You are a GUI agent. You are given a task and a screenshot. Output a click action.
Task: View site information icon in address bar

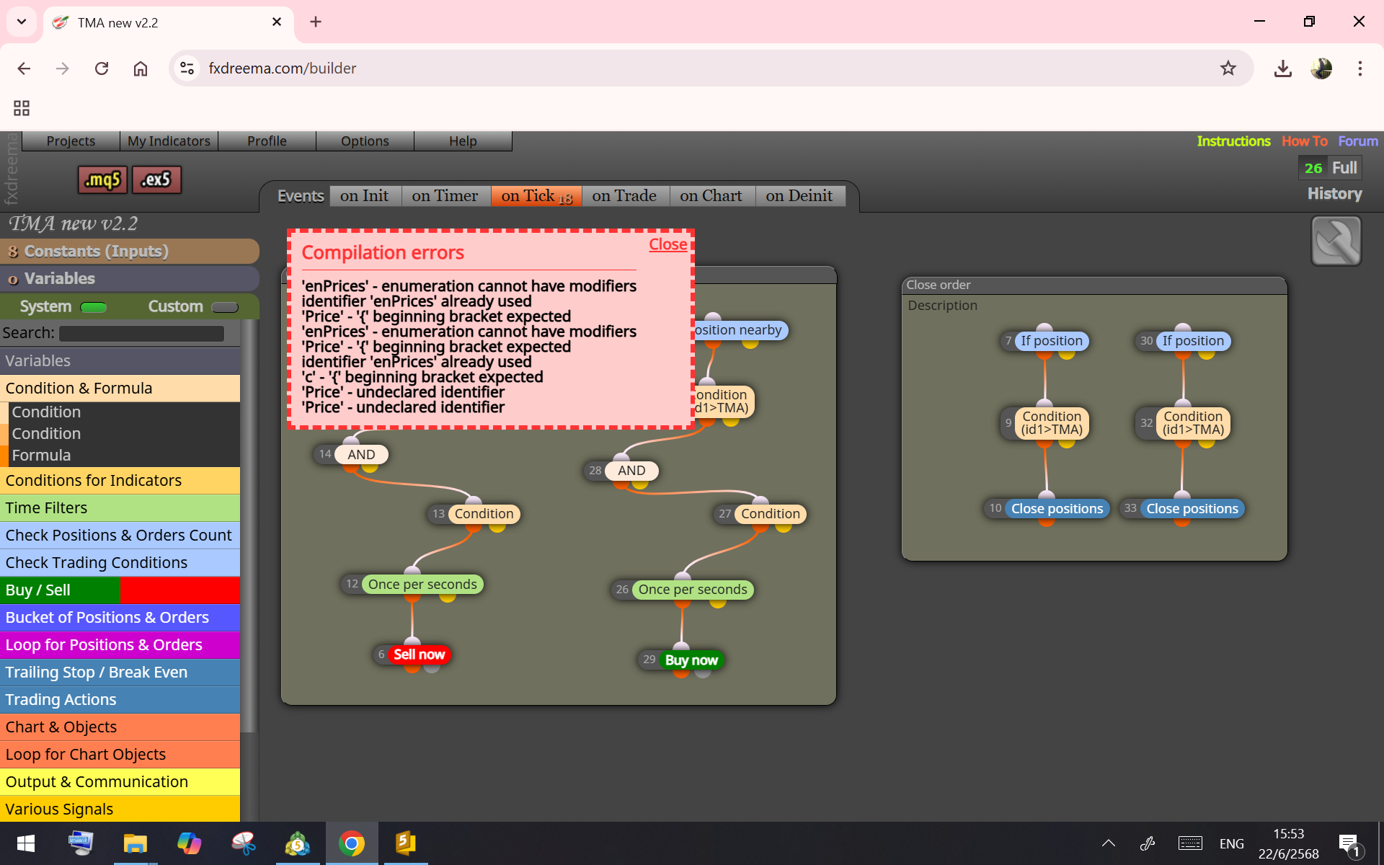tap(187, 68)
